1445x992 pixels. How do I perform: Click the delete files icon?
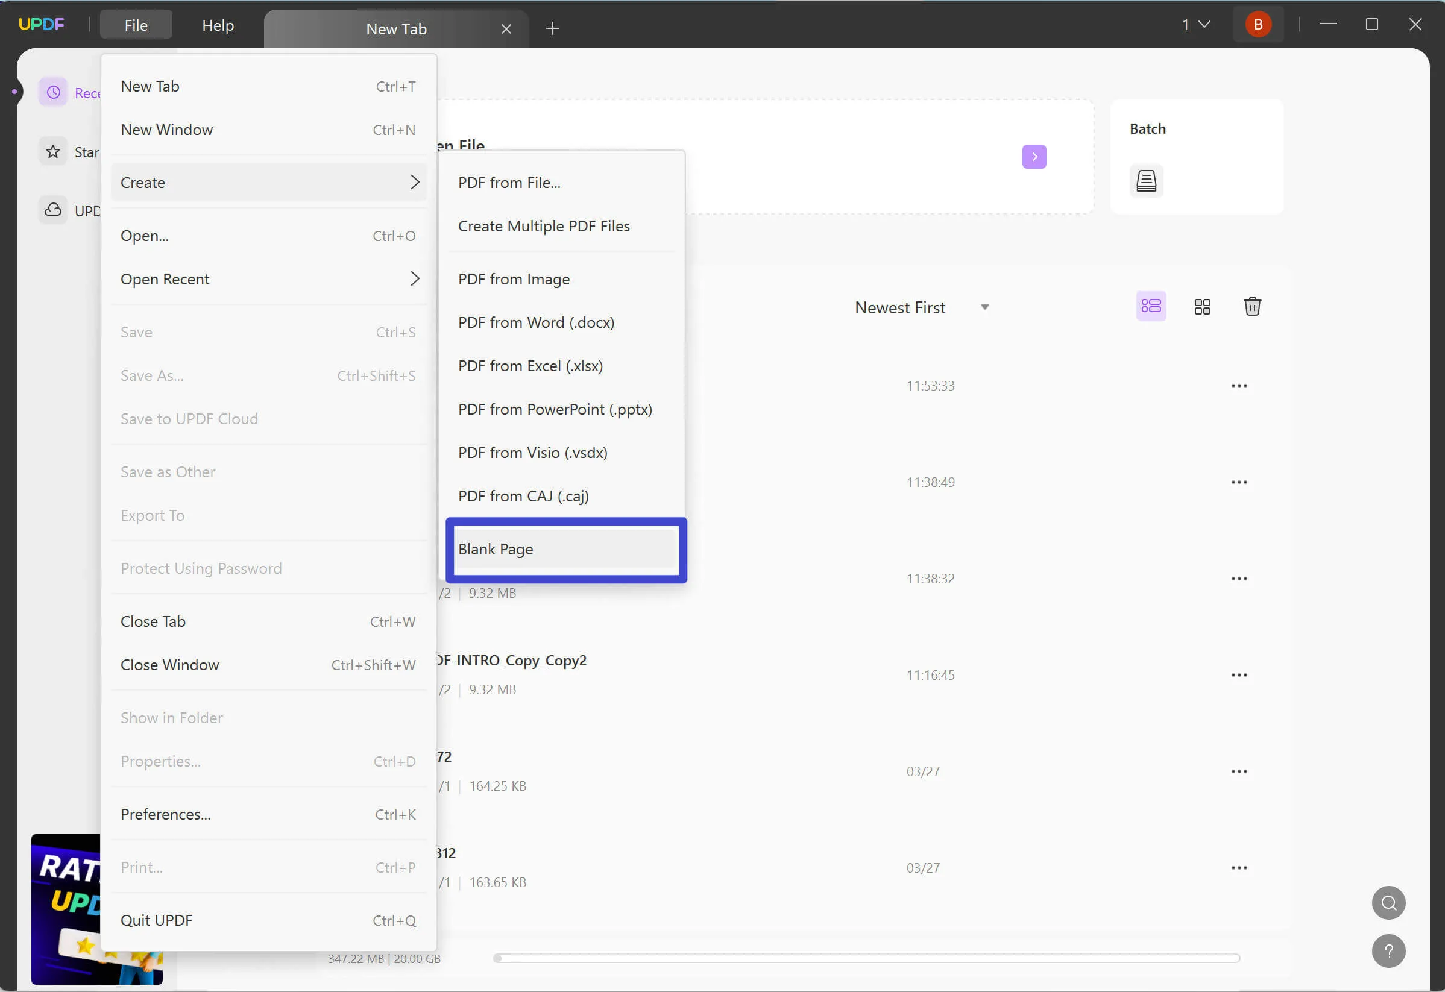pos(1251,306)
